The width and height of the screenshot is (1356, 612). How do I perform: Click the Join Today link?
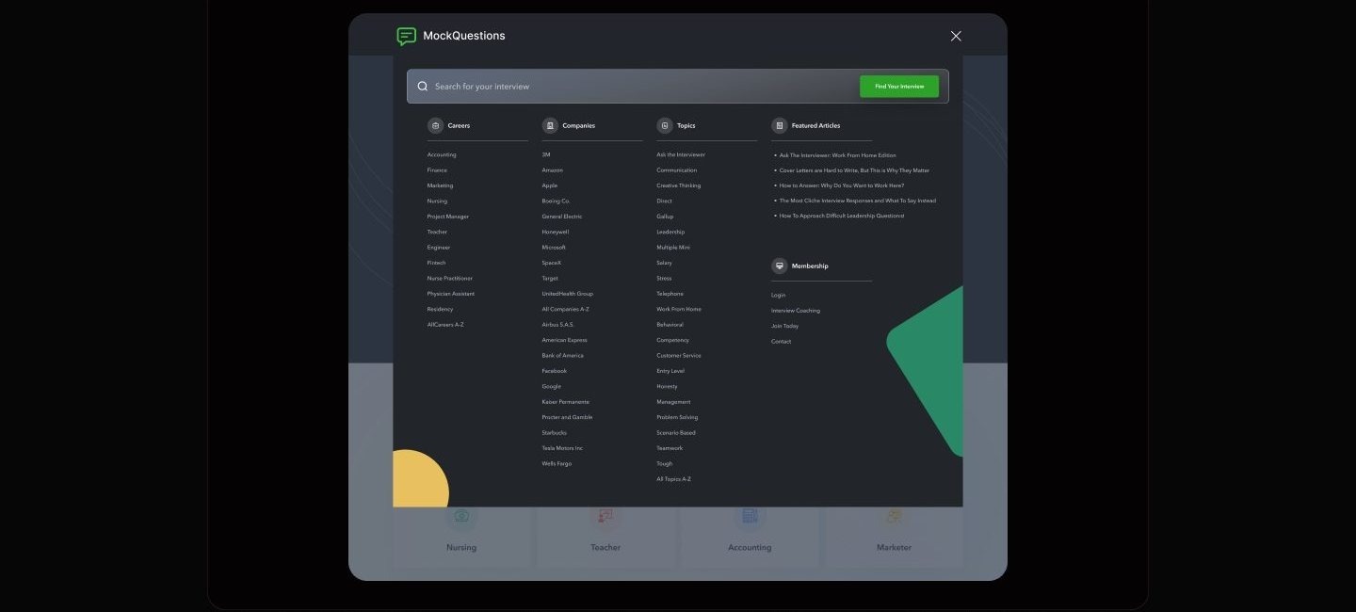click(785, 326)
